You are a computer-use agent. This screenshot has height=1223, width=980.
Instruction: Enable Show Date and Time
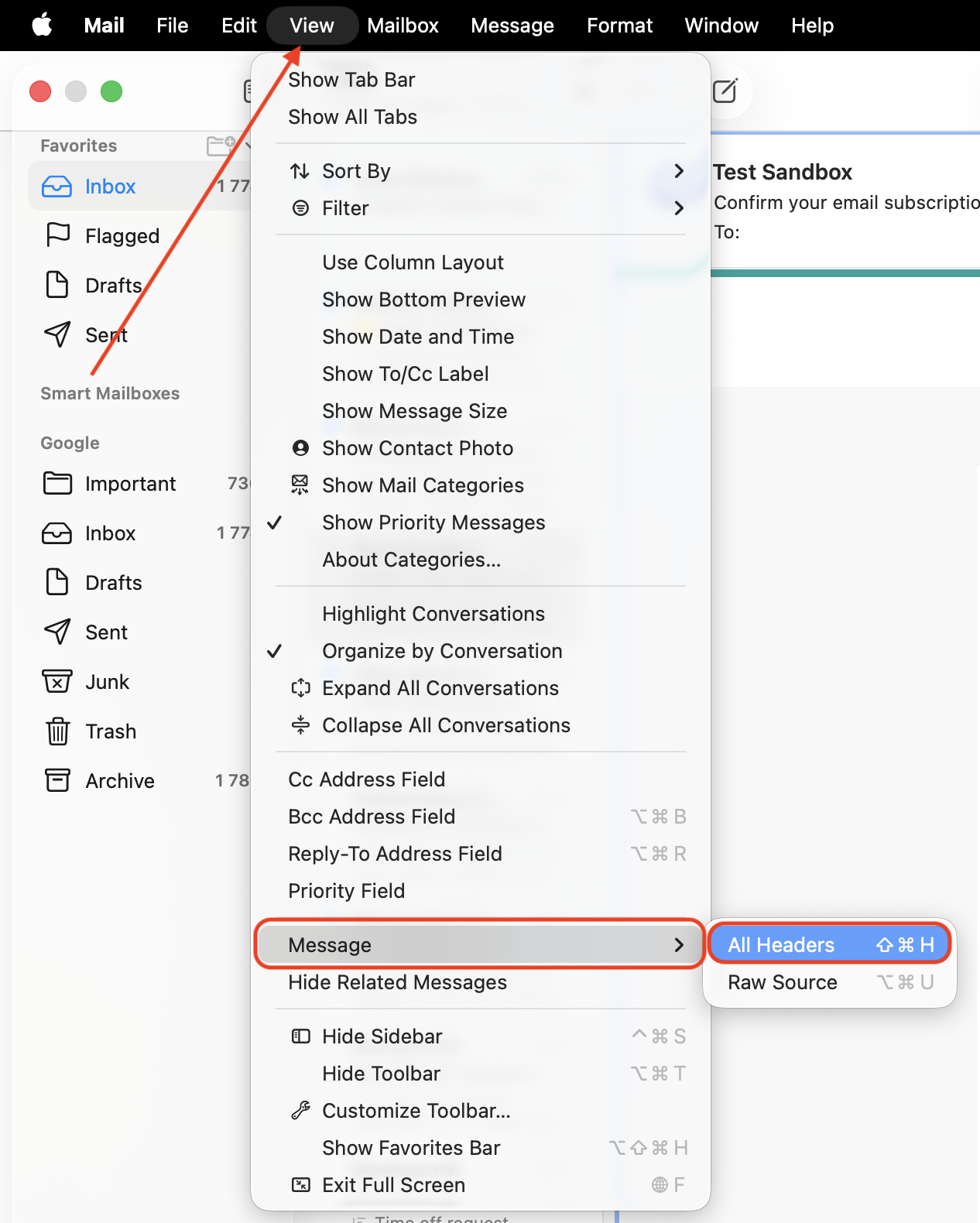(481, 337)
